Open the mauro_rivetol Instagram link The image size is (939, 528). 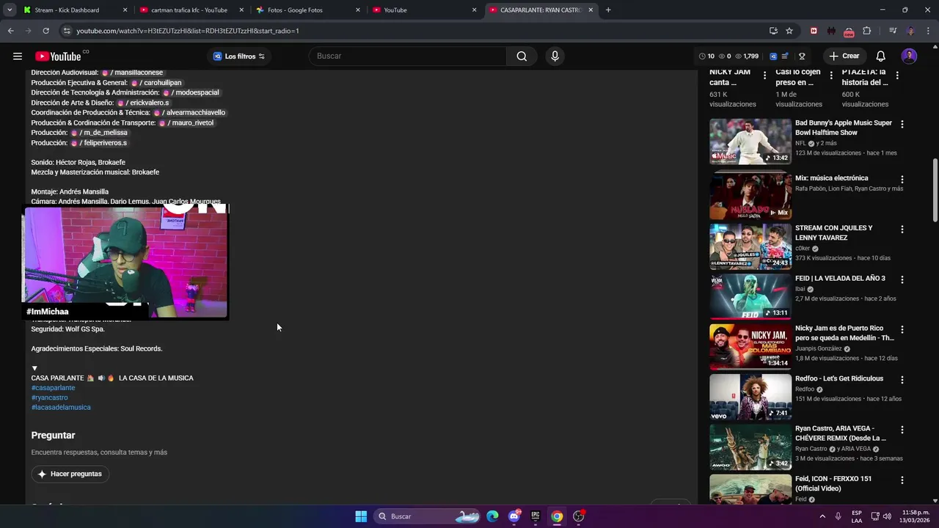(186, 122)
